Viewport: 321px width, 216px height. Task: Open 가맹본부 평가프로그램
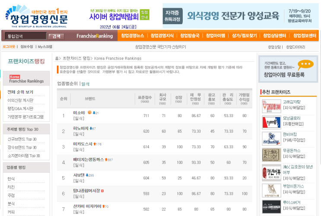pos(25,117)
